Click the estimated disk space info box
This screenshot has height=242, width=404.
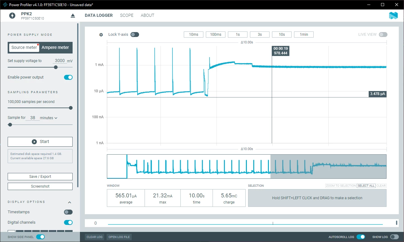click(x=40, y=156)
